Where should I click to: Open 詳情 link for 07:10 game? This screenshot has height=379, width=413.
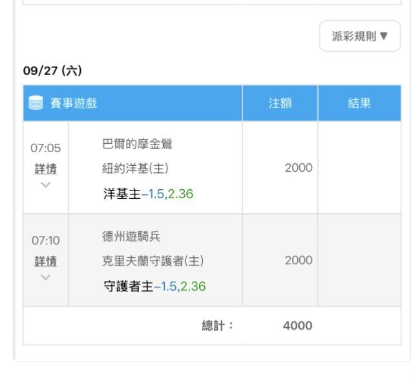click(46, 261)
